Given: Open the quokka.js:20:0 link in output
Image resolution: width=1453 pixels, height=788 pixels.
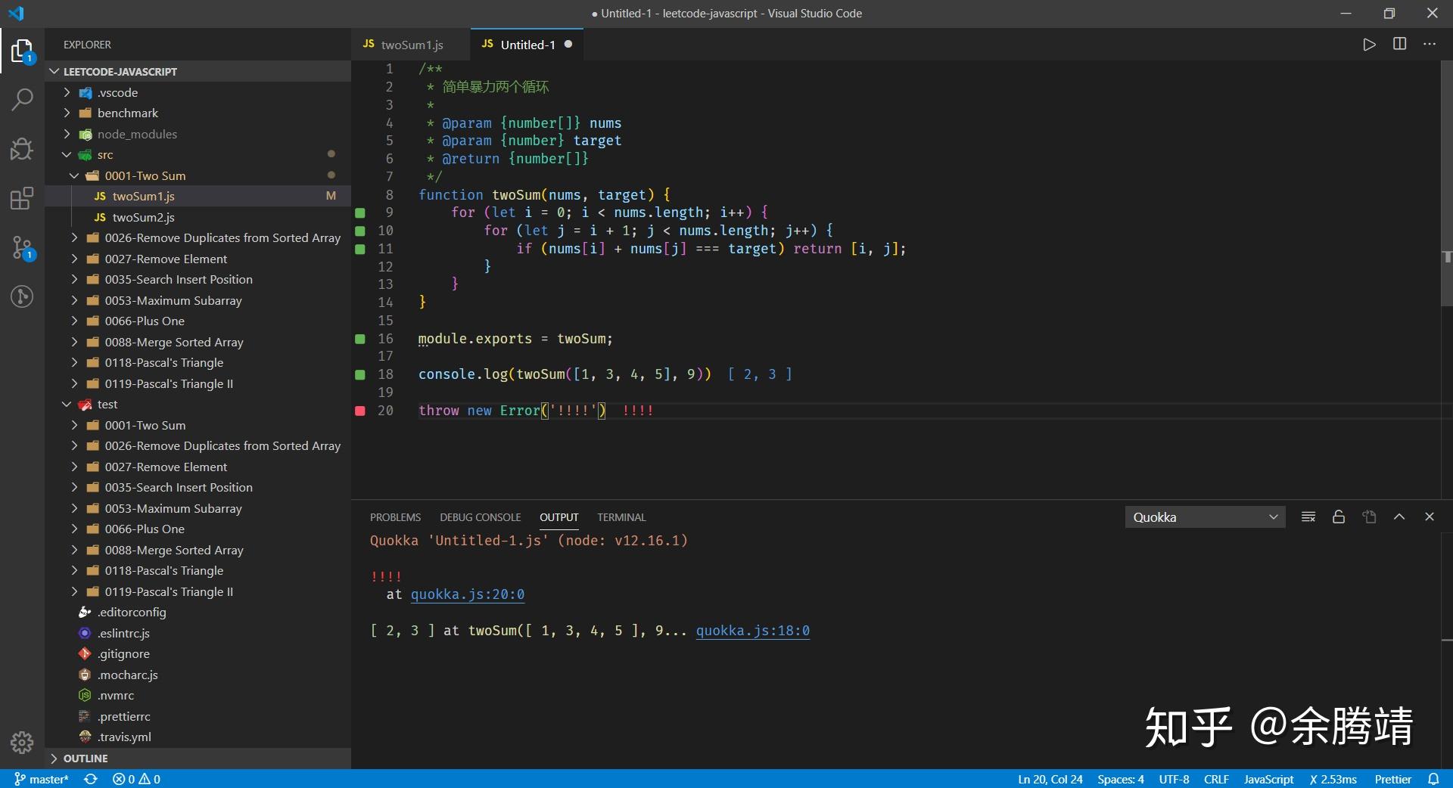Looking at the screenshot, I should 467,594.
